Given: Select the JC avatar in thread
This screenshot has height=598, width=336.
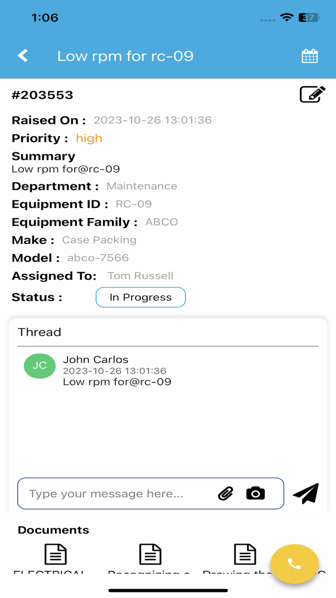Looking at the screenshot, I should pos(40,366).
